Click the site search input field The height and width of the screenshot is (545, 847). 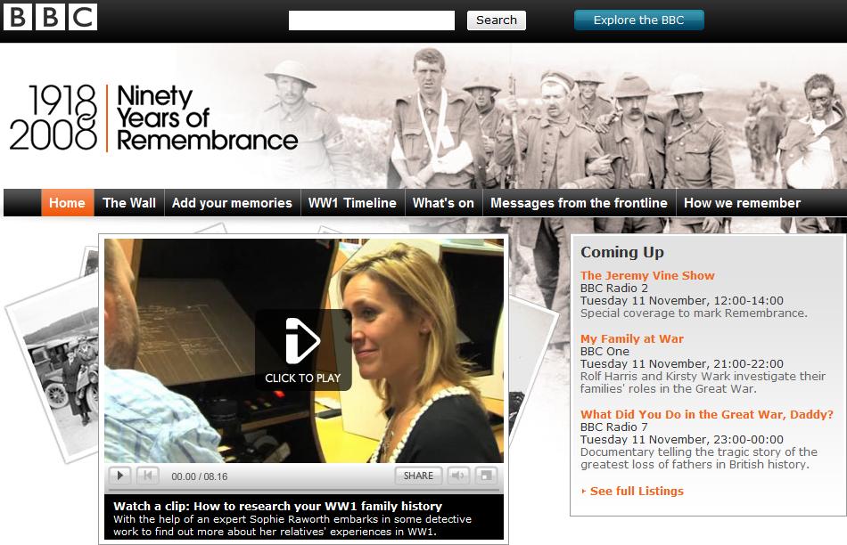(x=372, y=20)
